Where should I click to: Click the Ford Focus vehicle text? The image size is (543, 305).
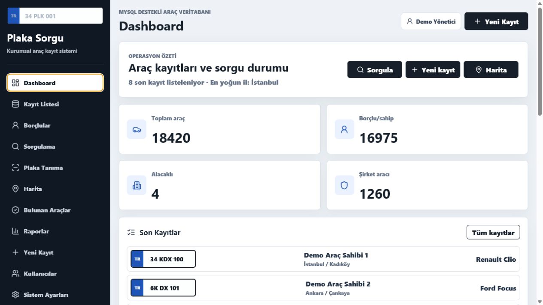tap(498, 288)
